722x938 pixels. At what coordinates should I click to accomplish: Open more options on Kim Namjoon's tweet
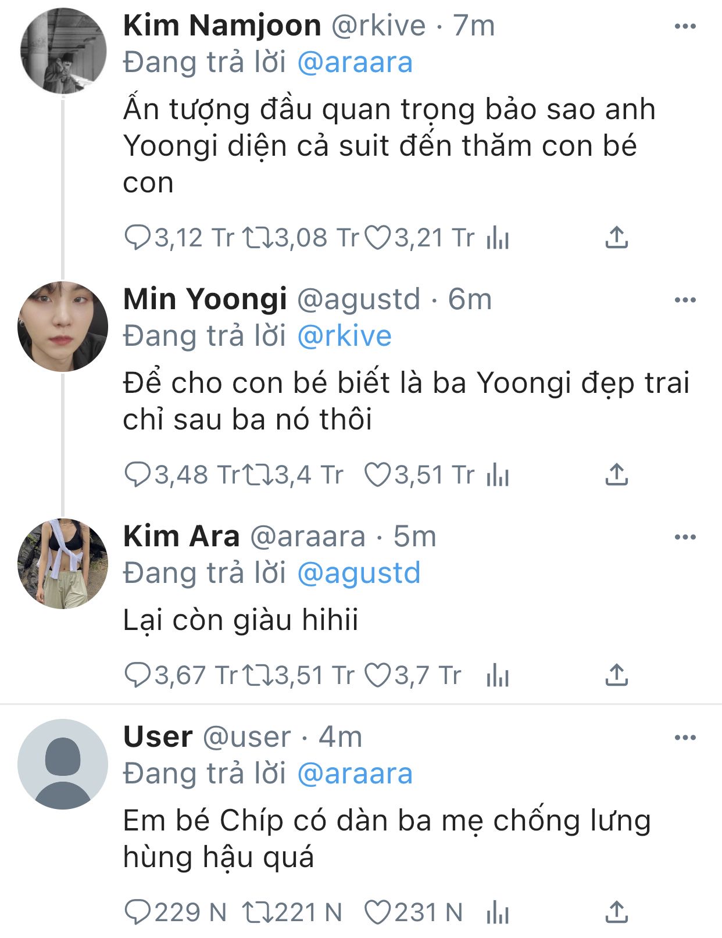pos(685,26)
